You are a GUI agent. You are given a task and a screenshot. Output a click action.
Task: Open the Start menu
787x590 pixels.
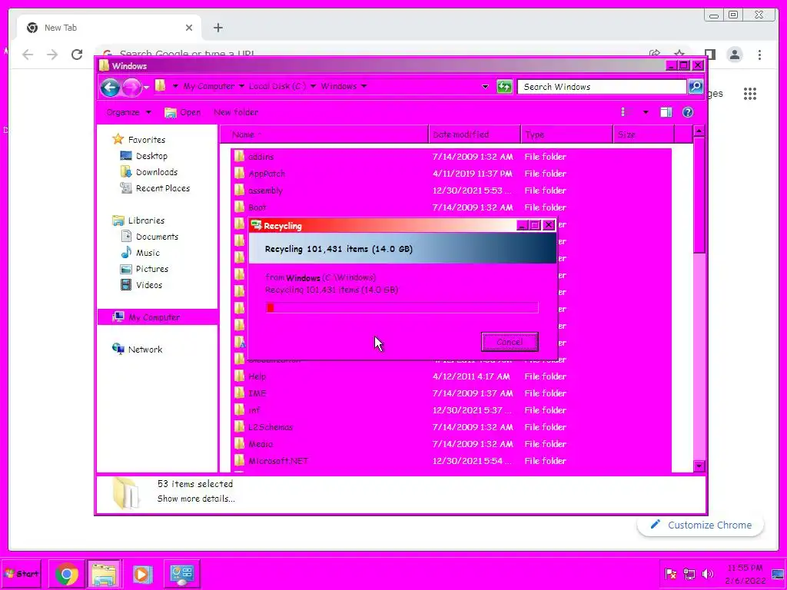[x=21, y=573]
